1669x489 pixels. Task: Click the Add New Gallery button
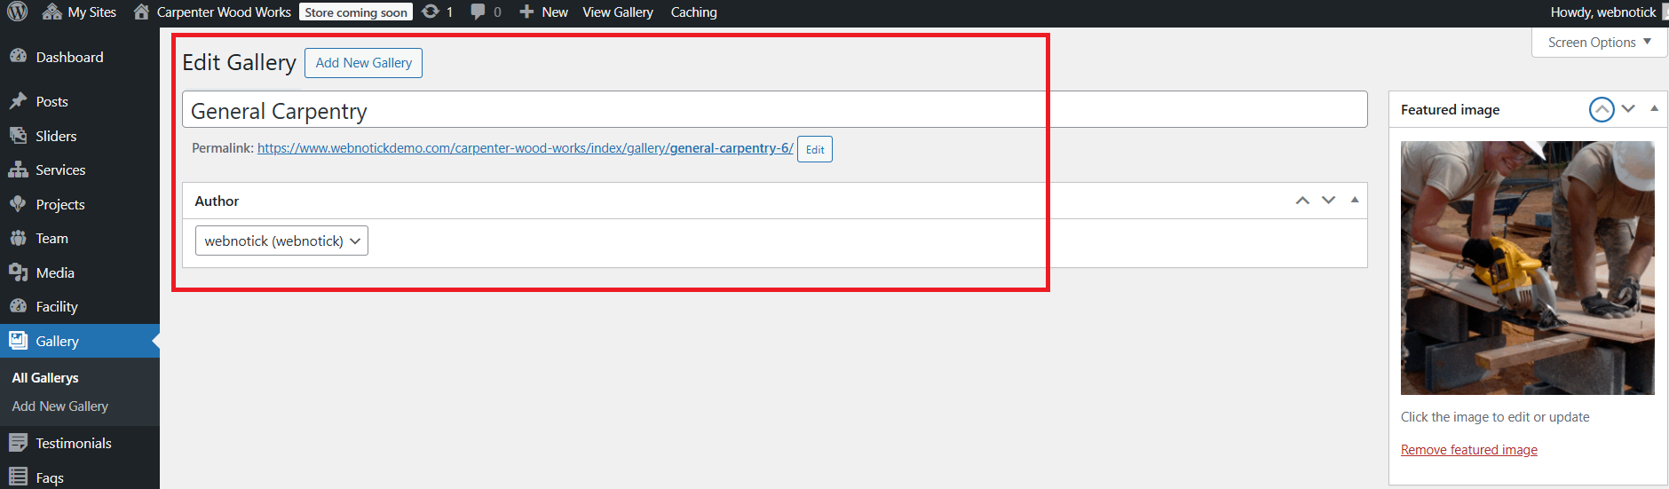pos(363,63)
